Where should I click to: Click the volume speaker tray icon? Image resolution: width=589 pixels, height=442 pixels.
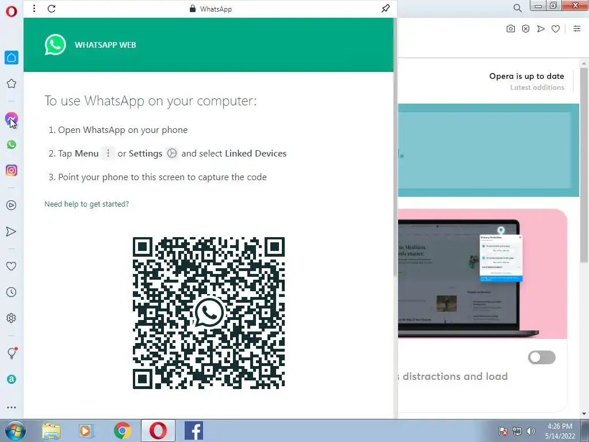(x=531, y=431)
